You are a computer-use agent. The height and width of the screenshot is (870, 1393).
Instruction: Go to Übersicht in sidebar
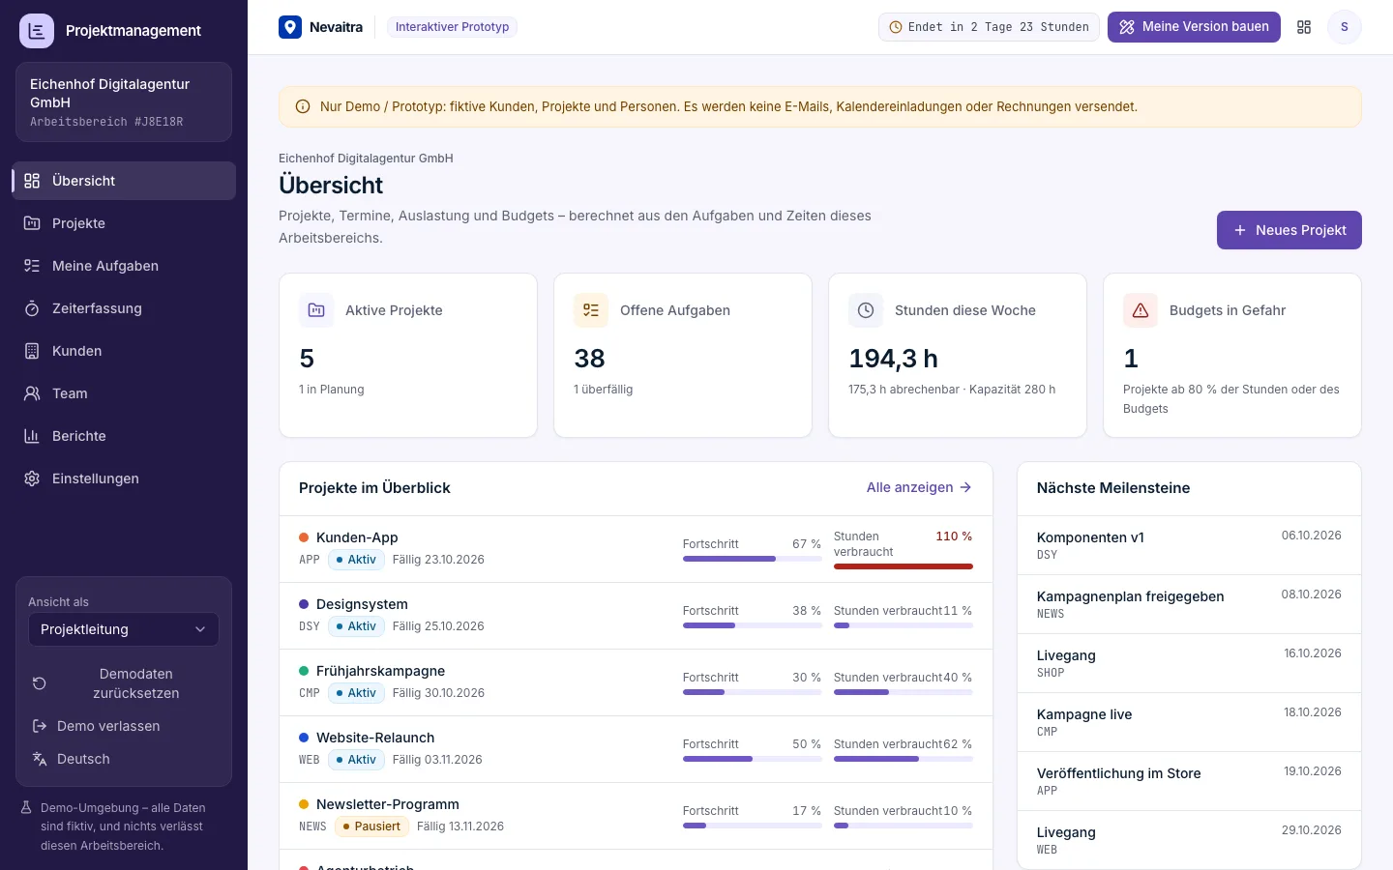(x=124, y=181)
